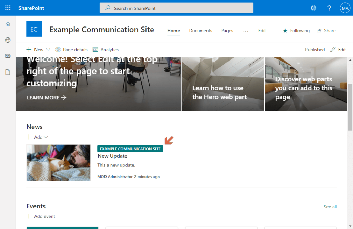The height and width of the screenshot is (229, 353).
Task: Click the navigation Edit link
Action: pos(262,31)
